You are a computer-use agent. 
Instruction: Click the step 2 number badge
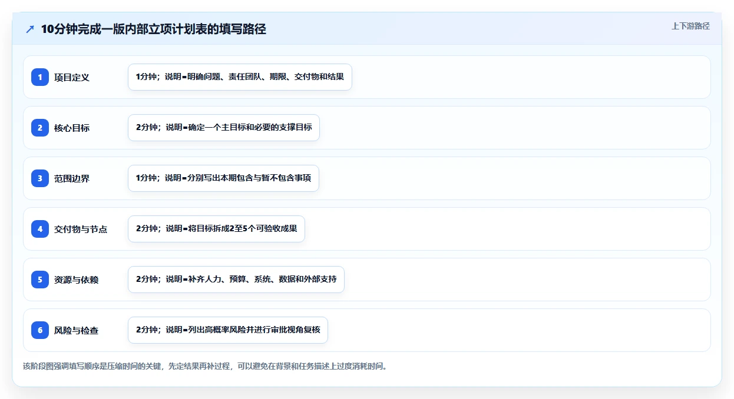[40, 128]
